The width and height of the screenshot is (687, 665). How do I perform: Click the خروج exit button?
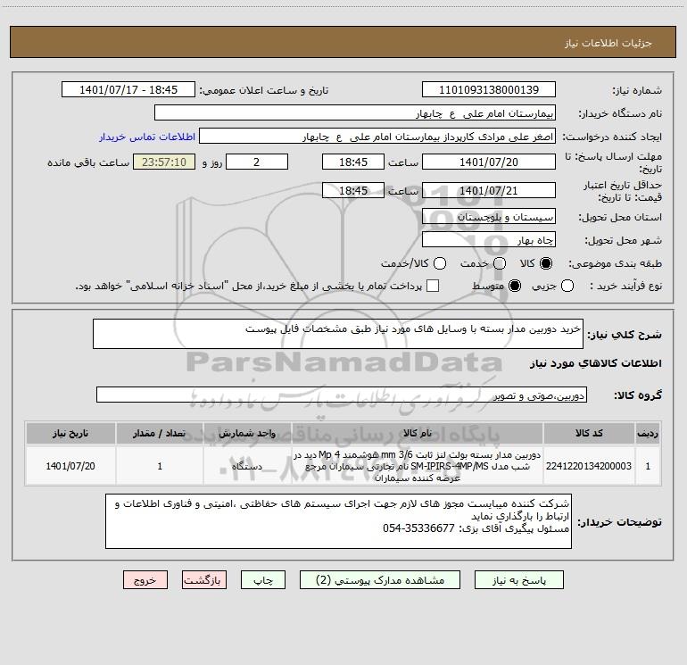pos(145,580)
